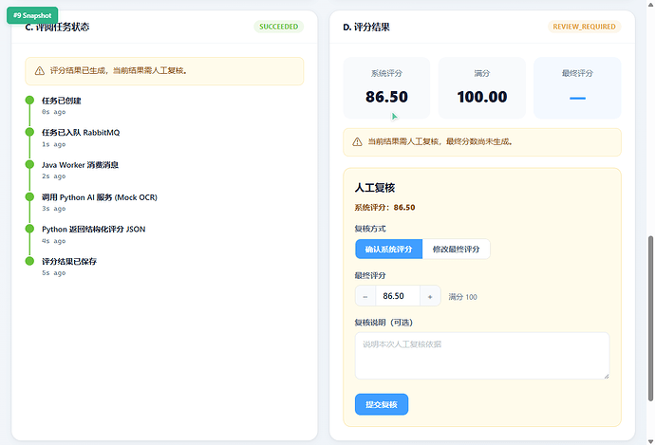Image resolution: width=655 pixels, height=445 pixels.
Task: Increase final score with plus button
Action: 430,296
